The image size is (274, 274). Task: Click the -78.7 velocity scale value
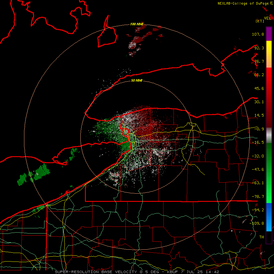click(258, 197)
